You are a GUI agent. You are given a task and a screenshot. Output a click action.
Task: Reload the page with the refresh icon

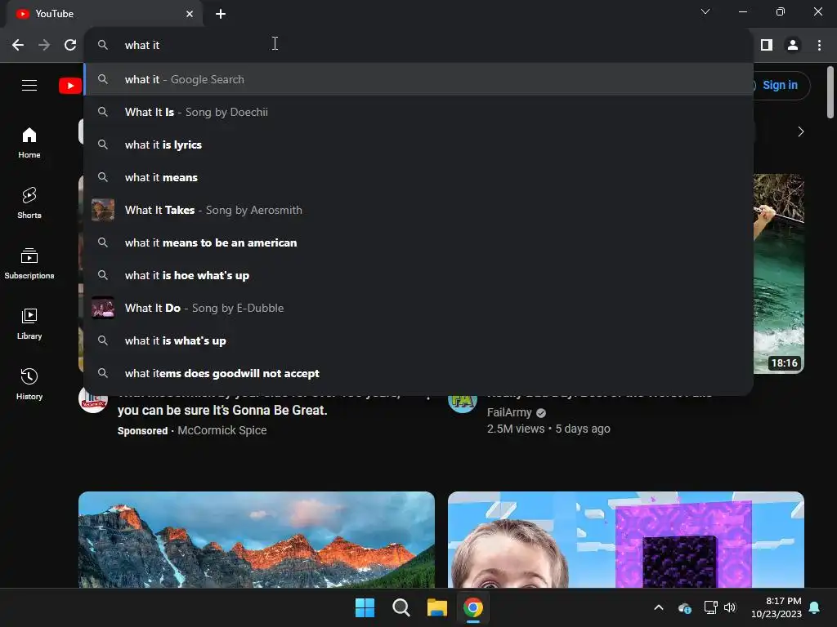tap(70, 46)
